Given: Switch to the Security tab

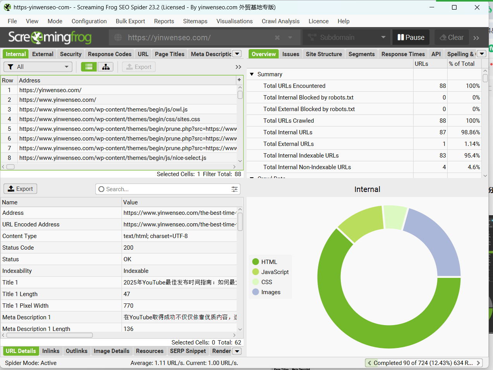Looking at the screenshot, I should coord(71,54).
